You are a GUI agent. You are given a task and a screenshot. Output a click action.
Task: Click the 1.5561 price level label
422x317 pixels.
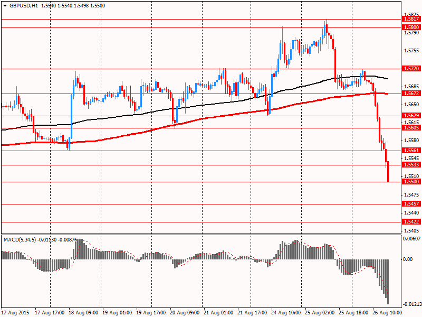click(x=411, y=151)
